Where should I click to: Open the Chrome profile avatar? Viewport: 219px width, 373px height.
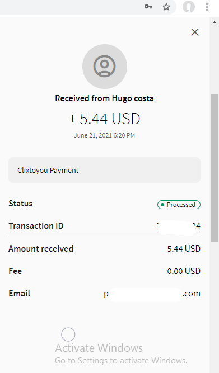click(189, 7)
